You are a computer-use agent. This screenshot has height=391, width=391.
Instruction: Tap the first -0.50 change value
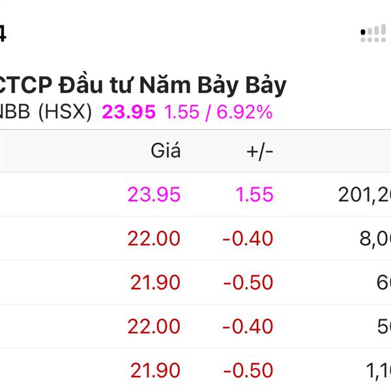coord(248,283)
